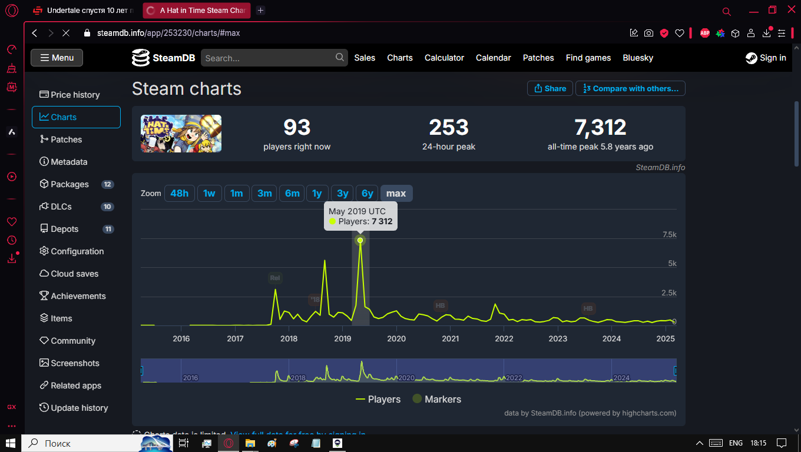Open search tabs magnifier in title bar
801x452 pixels.
click(x=727, y=11)
